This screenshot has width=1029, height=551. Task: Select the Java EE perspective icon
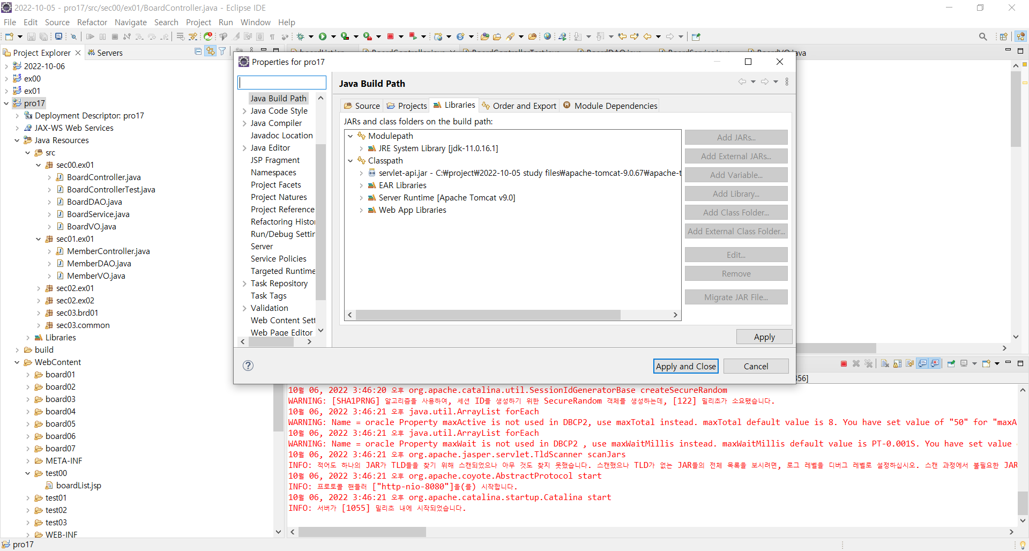1020,36
